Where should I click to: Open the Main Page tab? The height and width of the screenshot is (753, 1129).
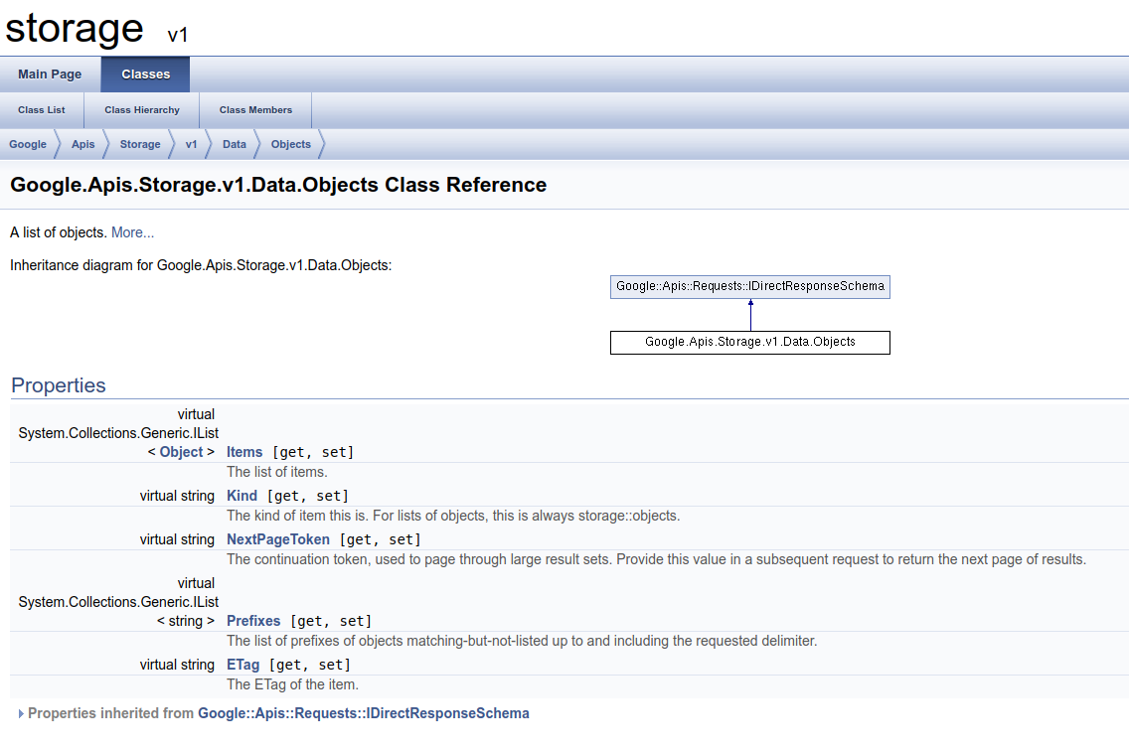(x=49, y=74)
